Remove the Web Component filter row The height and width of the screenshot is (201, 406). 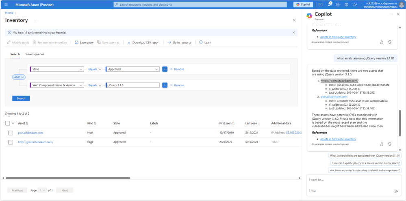pyautogui.click(x=177, y=85)
